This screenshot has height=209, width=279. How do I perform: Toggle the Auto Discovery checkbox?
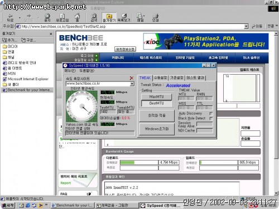pyautogui.click(x=211, y=114)
